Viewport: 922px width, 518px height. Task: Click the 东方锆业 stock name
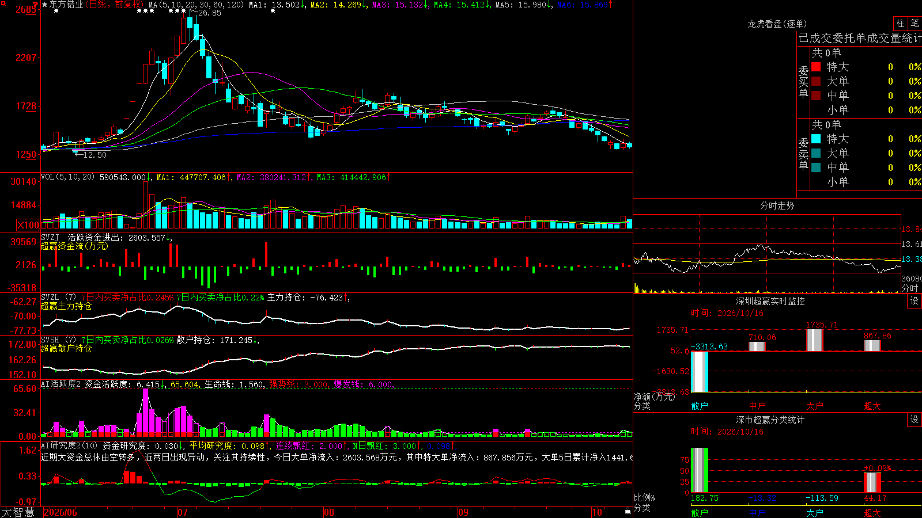tap(66, 5)
